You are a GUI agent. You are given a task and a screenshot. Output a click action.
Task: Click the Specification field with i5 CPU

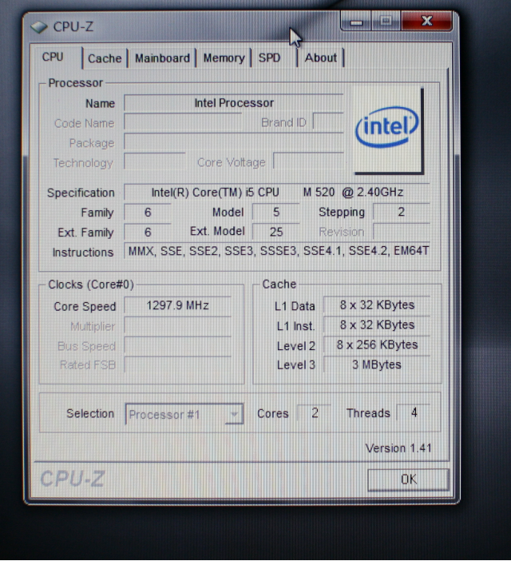coord(277,192)
